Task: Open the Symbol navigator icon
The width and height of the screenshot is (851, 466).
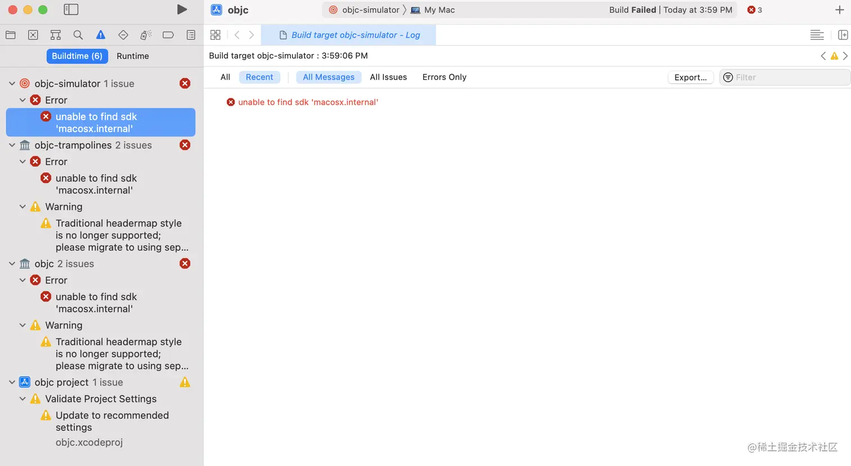Action: click(x=55, y=35)
